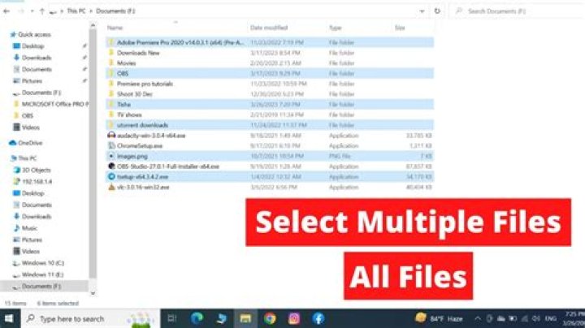Open OneDrive in the navigation pane
Viewport: 585px width, 328px height.
[29, 143]
